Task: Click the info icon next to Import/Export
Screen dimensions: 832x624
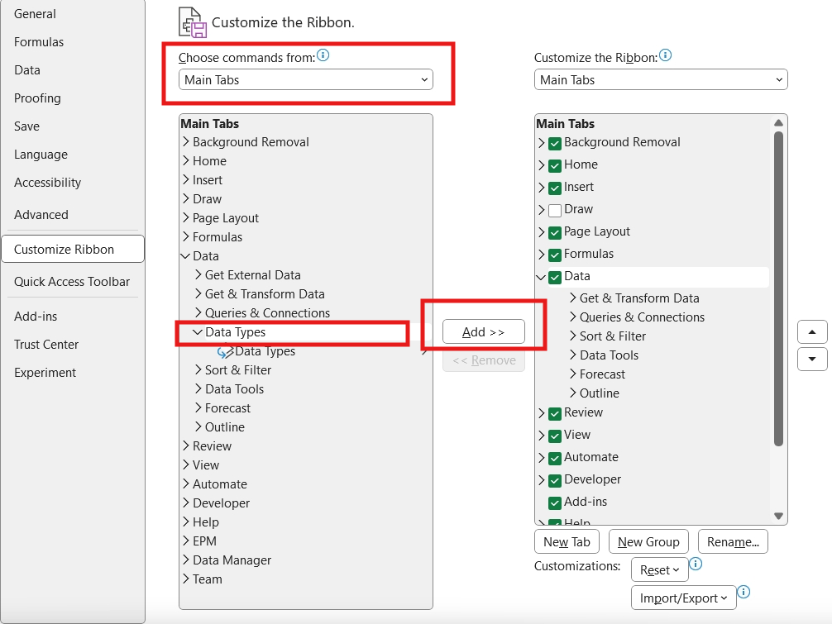Action: click(743, 593)
